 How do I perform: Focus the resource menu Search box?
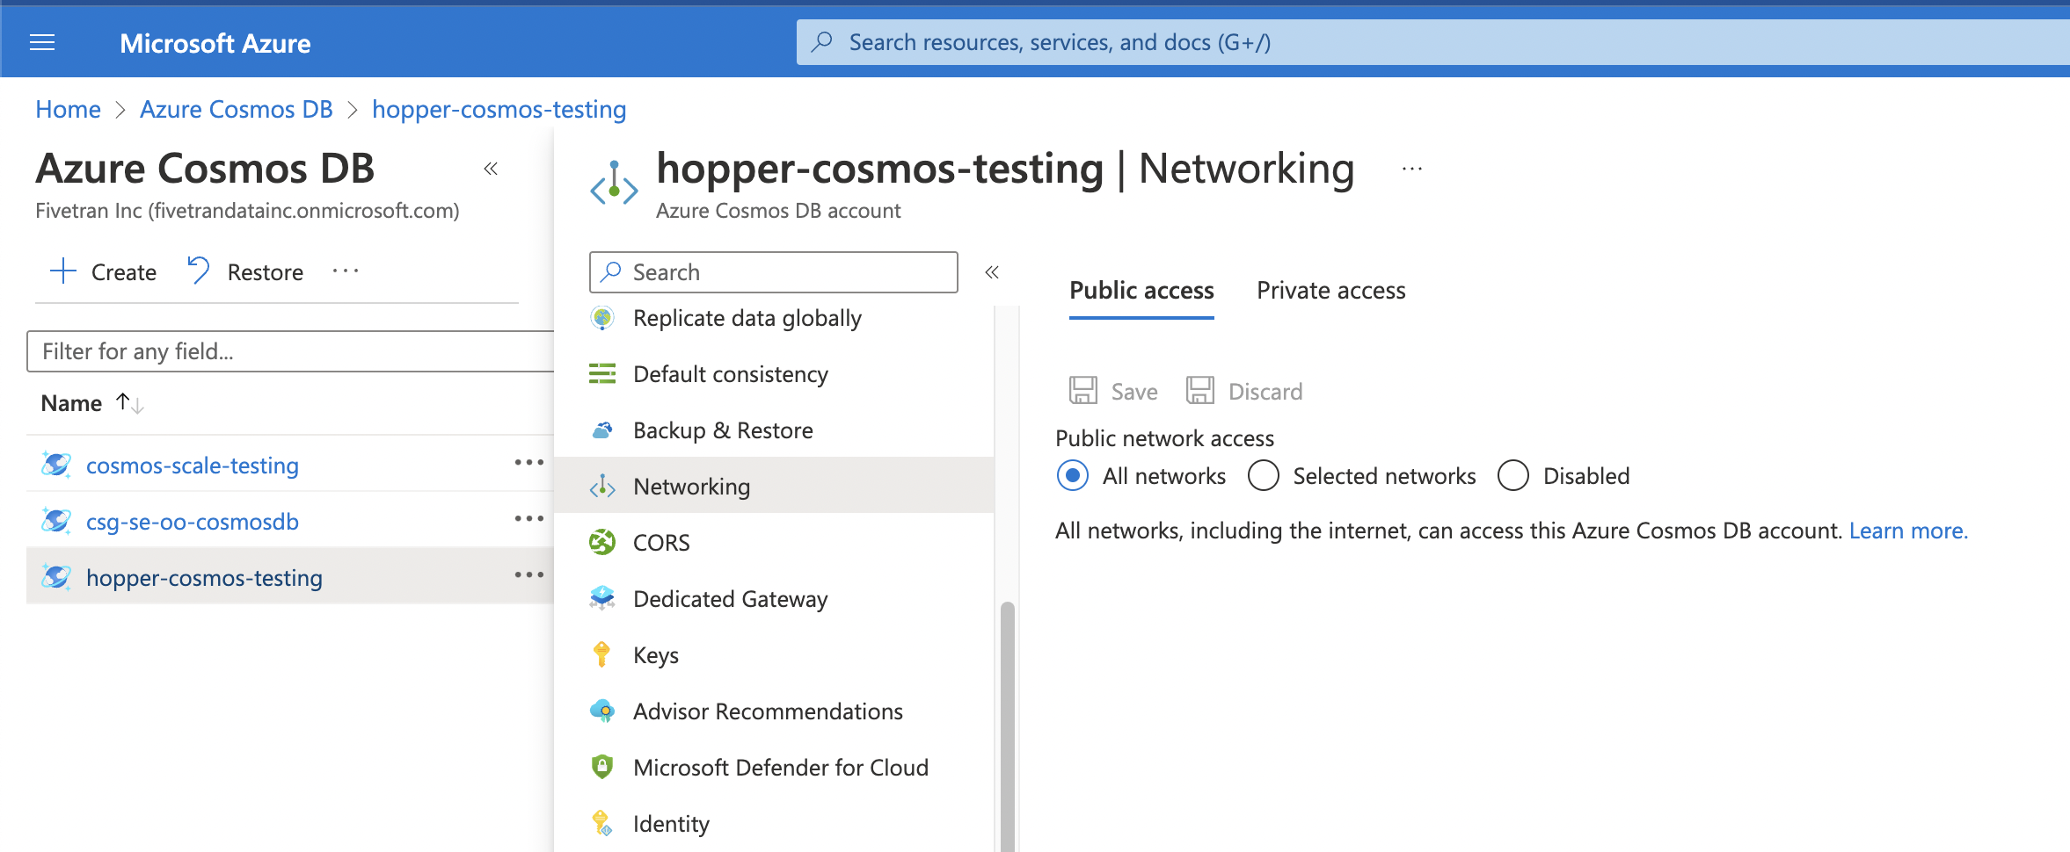pyautogui.click(x=774, y=272)
